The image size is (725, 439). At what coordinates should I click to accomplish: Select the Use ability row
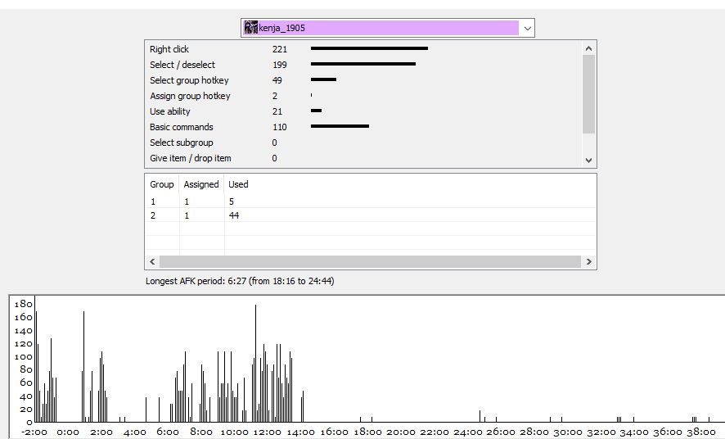[x=363, y=111]
